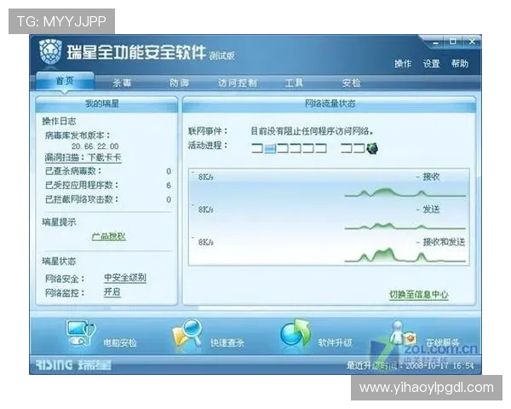Click the 漏洞扫描：下载卡卡 link
511x409 pixels.
click(83, 158)
